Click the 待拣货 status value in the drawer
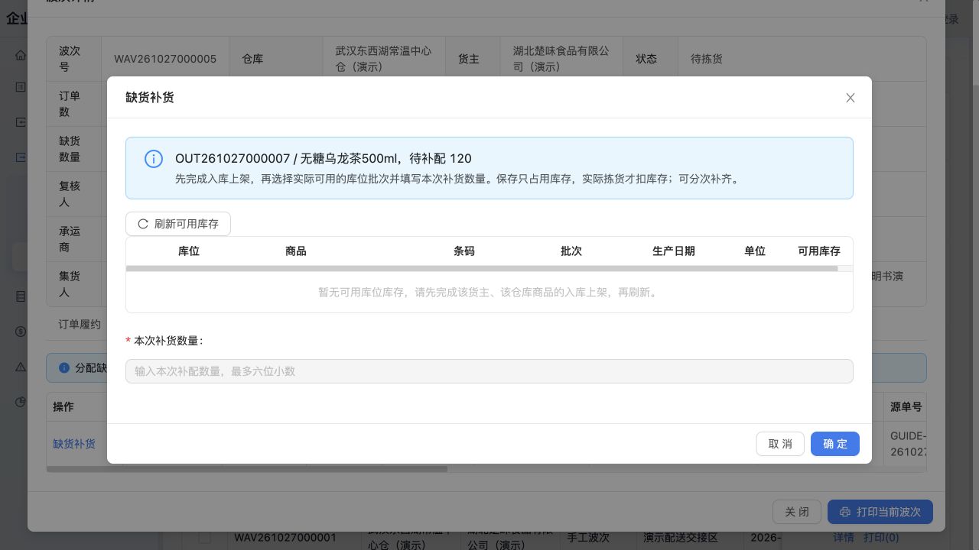 [x=707, y=59]
